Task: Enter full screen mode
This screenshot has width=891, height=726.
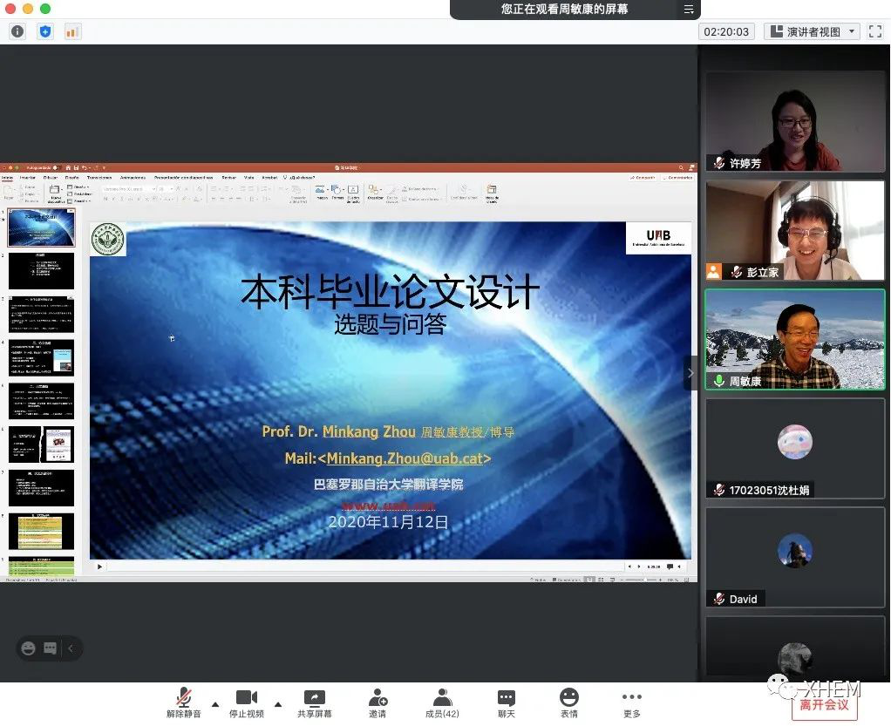Action: (875, 31)
